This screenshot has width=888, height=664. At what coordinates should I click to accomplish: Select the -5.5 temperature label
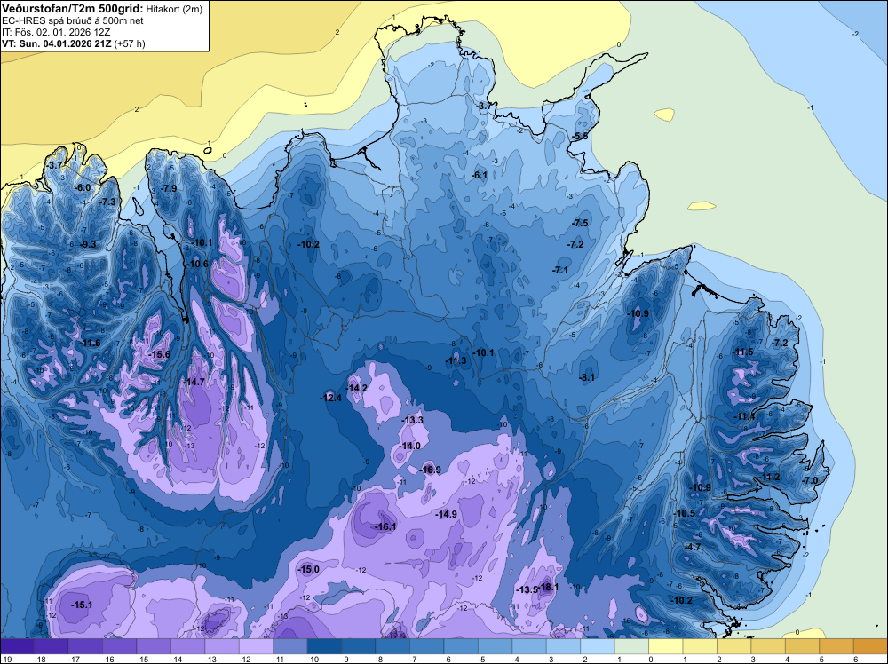(580, 137)
